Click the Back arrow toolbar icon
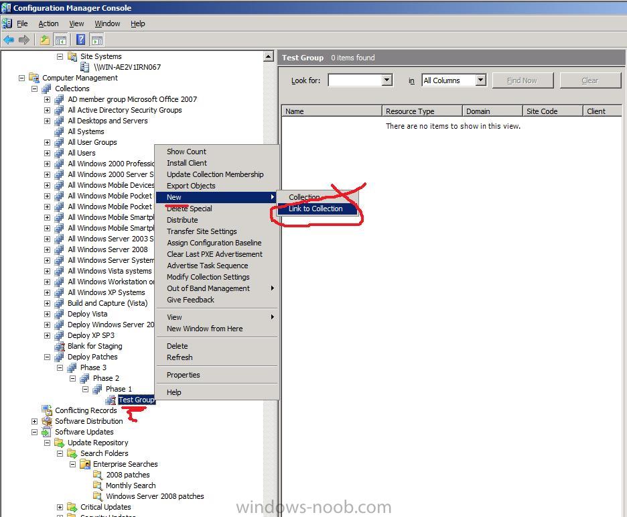The width and height of the screenshot is (627, 517). (9, 40)
